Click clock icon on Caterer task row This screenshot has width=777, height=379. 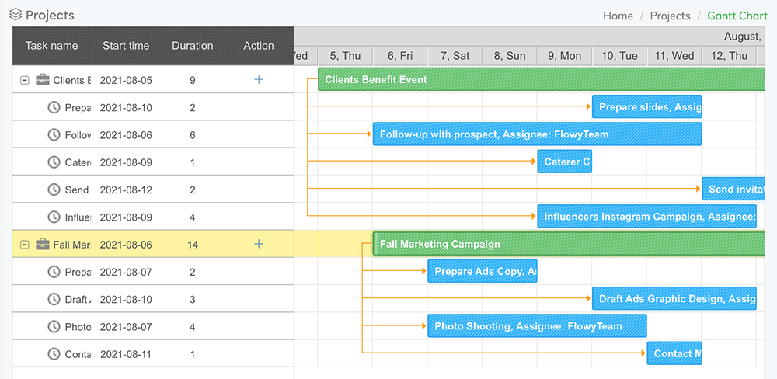tap(54, 162)
